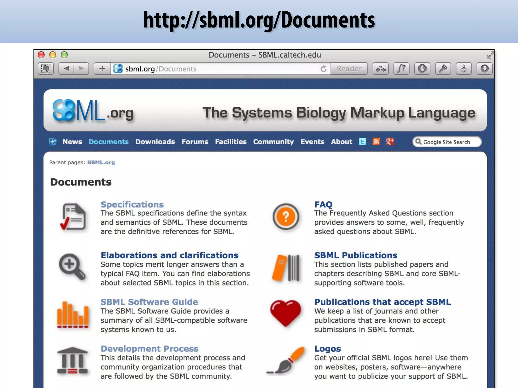The height and width of the screenshot is (388, 518).
Task: Click the plus add-bookmark button
Action: (x=102, y=68)
